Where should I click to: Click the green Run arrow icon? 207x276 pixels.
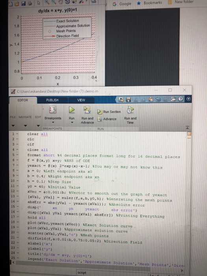(71, 110)
